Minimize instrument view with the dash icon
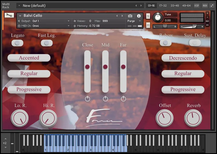 tap(207, 17)
